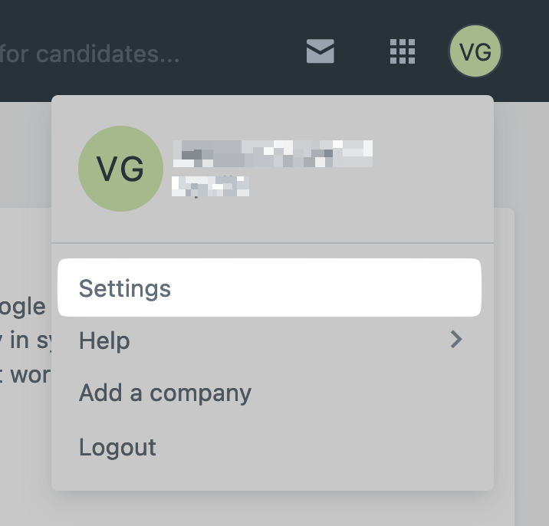Image resolution: width=549 pixels, height=526 pixels.
Task: Collapse profile menu using top-right VG avatar
Action: click(x=475, y=51)
